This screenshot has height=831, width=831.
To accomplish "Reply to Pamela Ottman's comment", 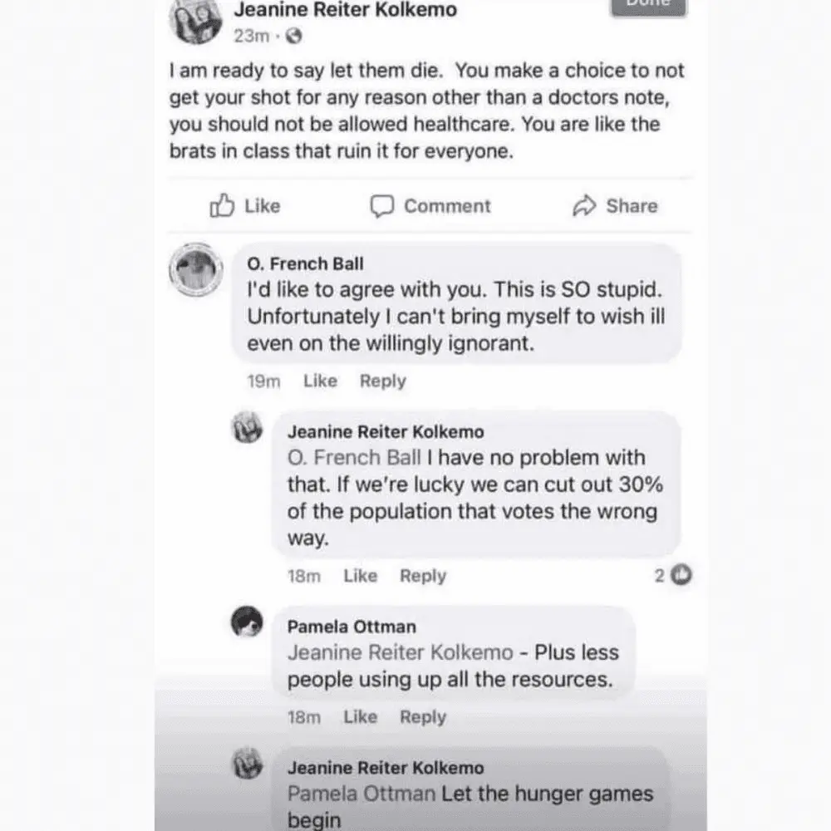I will pyautogui.click(x=422, y=716).
